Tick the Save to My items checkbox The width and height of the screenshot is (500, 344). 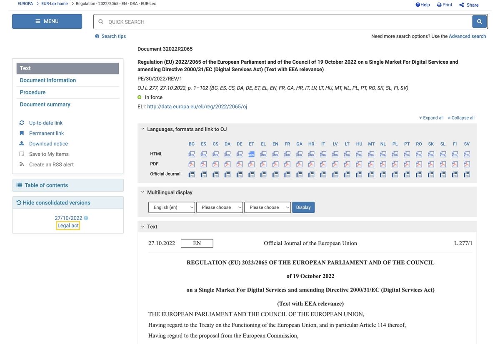22,154
